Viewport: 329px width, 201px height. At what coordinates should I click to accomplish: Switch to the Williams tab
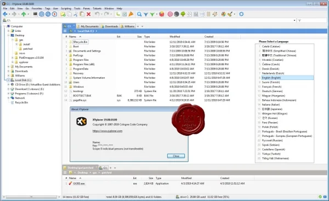coord(128,26)
